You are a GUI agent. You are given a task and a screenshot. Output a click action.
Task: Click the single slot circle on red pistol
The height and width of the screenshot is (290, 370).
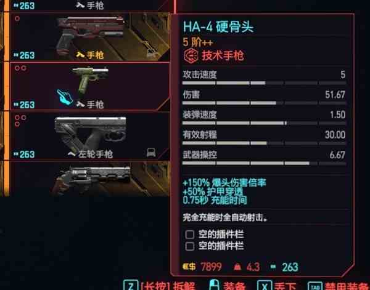(x=17, y=18)
